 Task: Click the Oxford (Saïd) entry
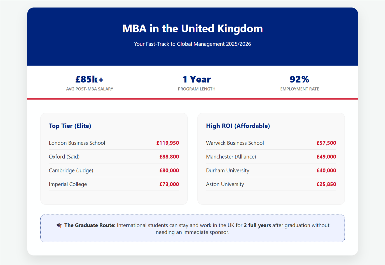(64, 157)
